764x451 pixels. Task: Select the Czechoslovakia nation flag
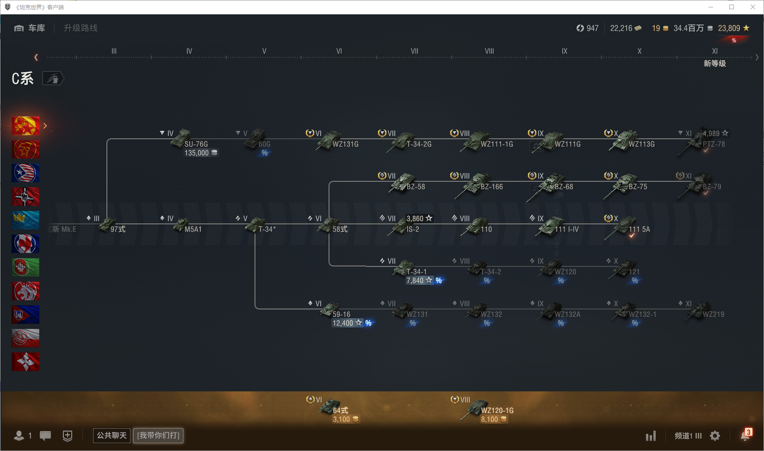pyautogui.click(x=25, y=315)
